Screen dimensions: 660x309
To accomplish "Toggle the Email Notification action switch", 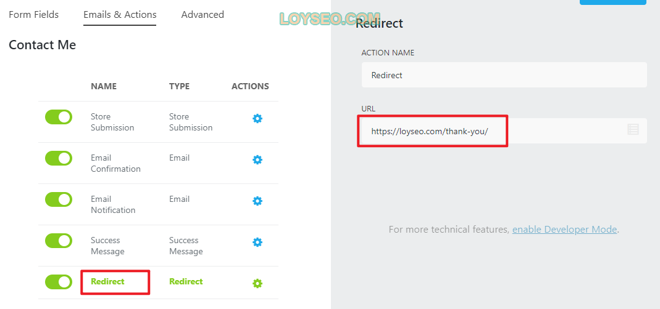I will 59,199.
